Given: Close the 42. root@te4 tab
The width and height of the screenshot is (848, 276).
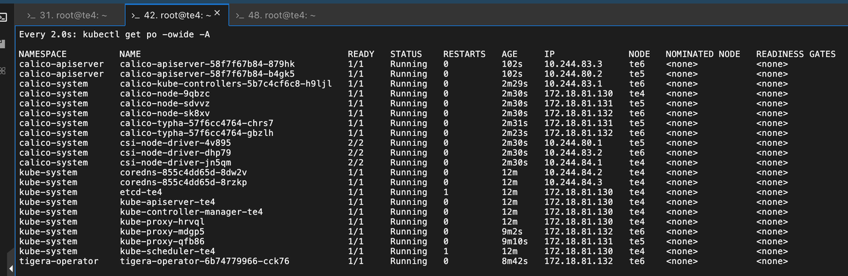Looking at the screenshot, I should [217, 13].
